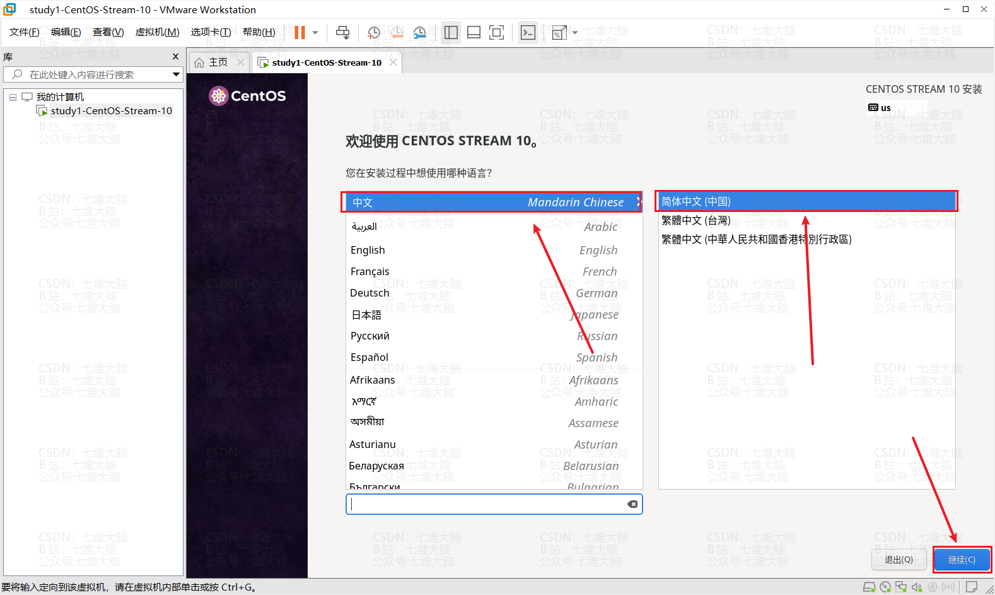Click the Send Ctrl+Alt+Del toolbar icon
This screenshot has width=995, height=595.
342,32
